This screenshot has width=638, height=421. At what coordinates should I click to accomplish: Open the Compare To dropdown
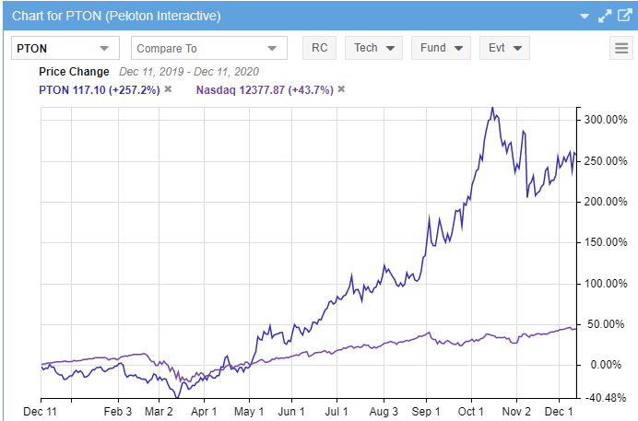(x=209, y=48)
